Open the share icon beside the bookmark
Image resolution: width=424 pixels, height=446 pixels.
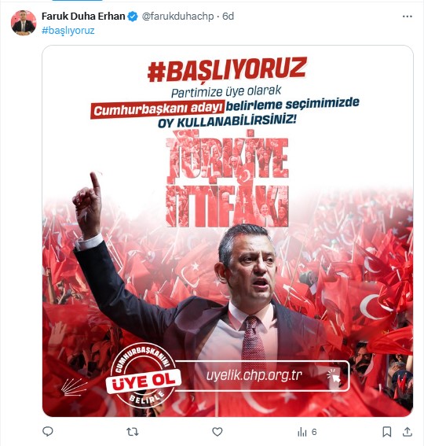pyautogui.click(x=408, y=432)
